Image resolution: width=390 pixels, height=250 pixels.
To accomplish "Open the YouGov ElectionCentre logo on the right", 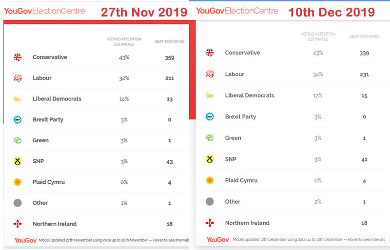I will tap(237, 11).
